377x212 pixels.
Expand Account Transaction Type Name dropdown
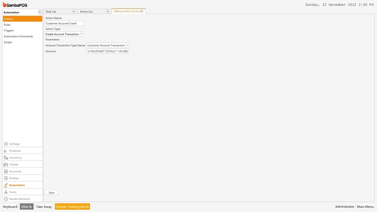pos(127,45)
